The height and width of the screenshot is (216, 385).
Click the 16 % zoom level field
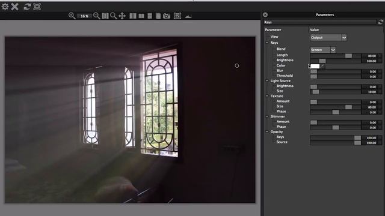(84, 16)
